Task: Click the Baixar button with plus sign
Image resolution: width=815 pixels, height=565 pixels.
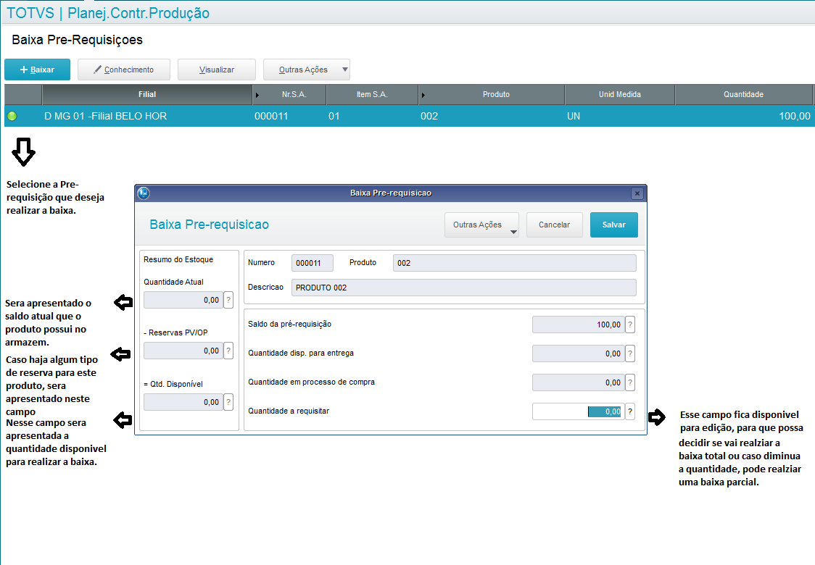Action: pyautogui.click(x=38, y=70)
